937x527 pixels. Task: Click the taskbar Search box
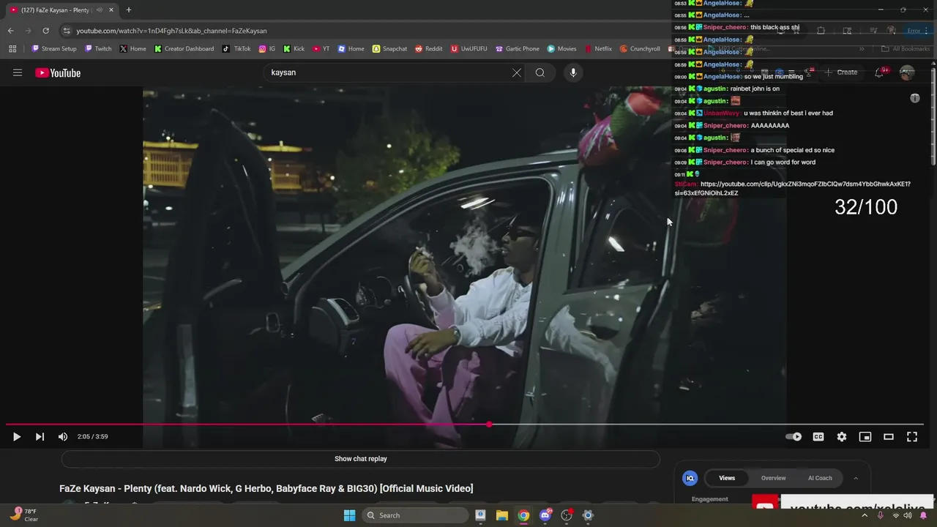click(415, 515)
